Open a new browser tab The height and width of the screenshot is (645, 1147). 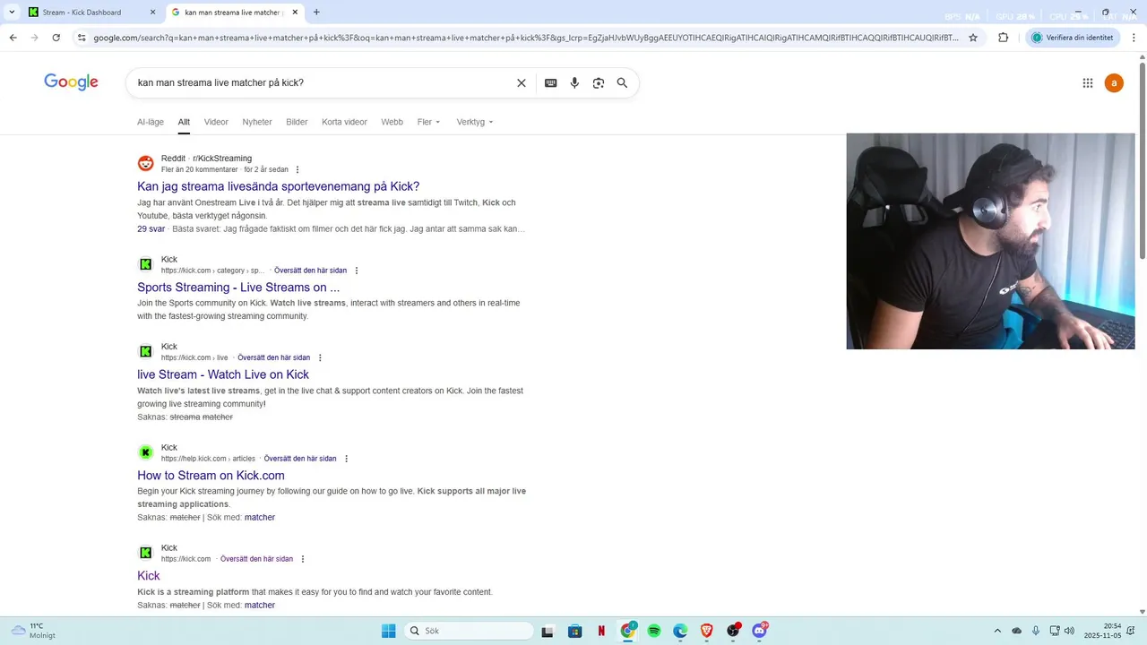[x=316, y=13]
